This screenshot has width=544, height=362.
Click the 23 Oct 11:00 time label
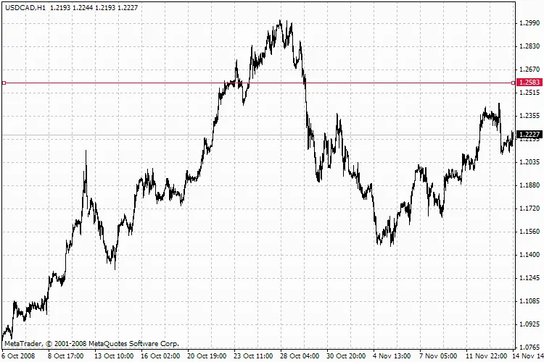253,355
